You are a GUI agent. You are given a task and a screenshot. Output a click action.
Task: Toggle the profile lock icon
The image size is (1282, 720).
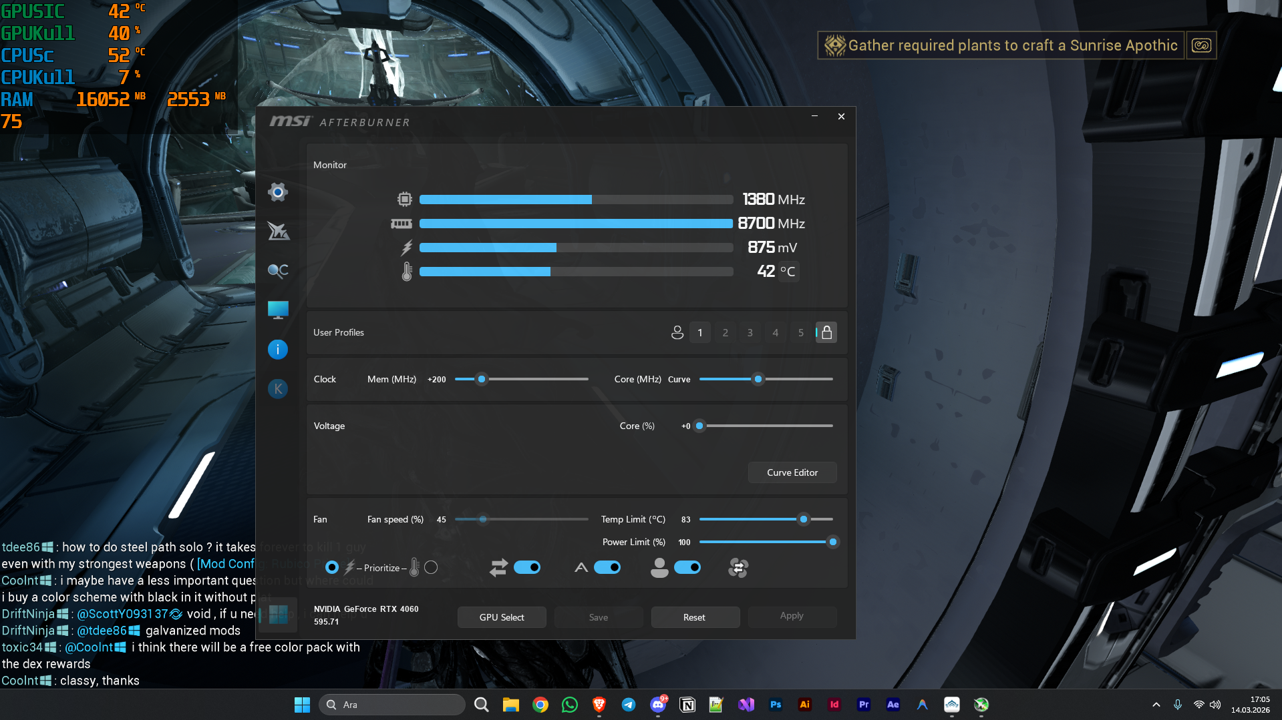(826, 332)
